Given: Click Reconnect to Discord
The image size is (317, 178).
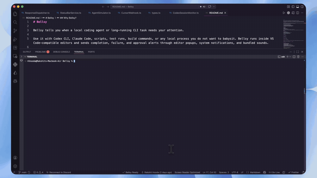Looking at the screenshot, I should pyautogui.click(x=58, y=172).
